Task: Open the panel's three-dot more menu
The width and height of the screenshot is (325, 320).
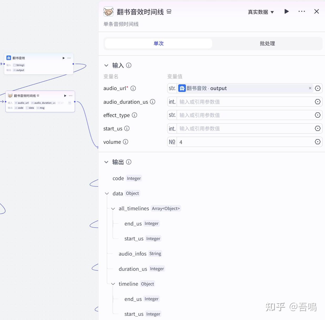Action: click(302, 11)
